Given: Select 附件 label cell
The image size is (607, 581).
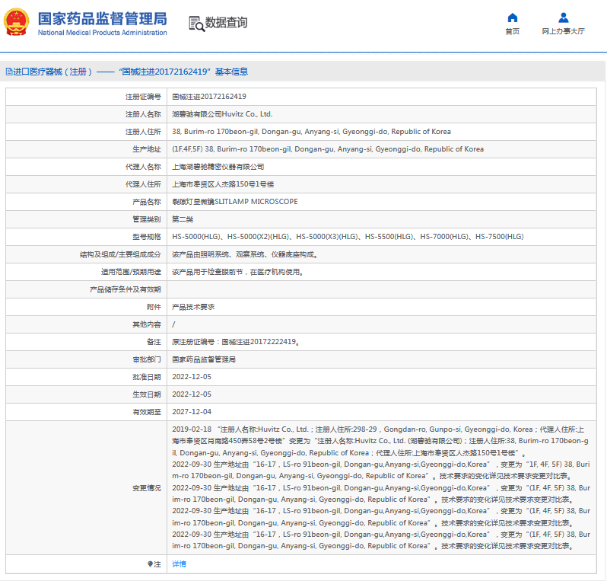Looking at the screenshot, I should (86, 307).
